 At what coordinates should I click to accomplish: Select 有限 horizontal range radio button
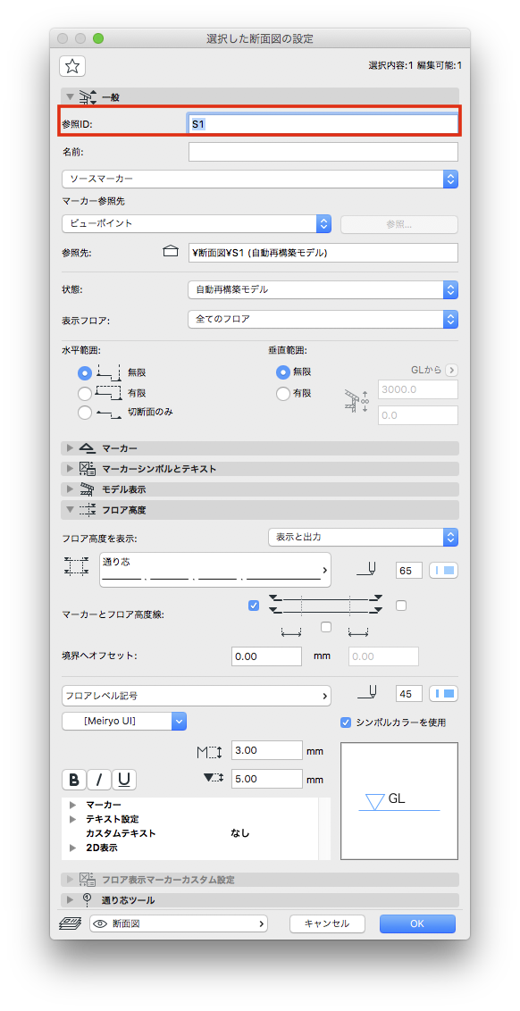click(85, 393)
